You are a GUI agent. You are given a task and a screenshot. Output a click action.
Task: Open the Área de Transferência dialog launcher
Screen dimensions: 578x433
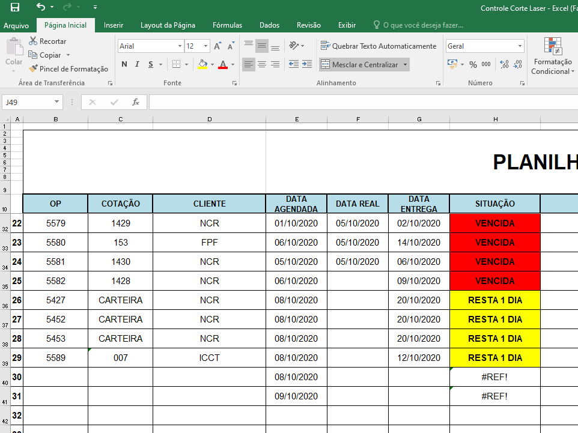coord(110,83)
